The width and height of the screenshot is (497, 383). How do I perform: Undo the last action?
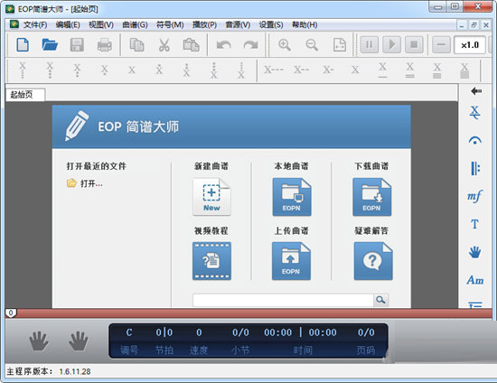click(224, 45)
